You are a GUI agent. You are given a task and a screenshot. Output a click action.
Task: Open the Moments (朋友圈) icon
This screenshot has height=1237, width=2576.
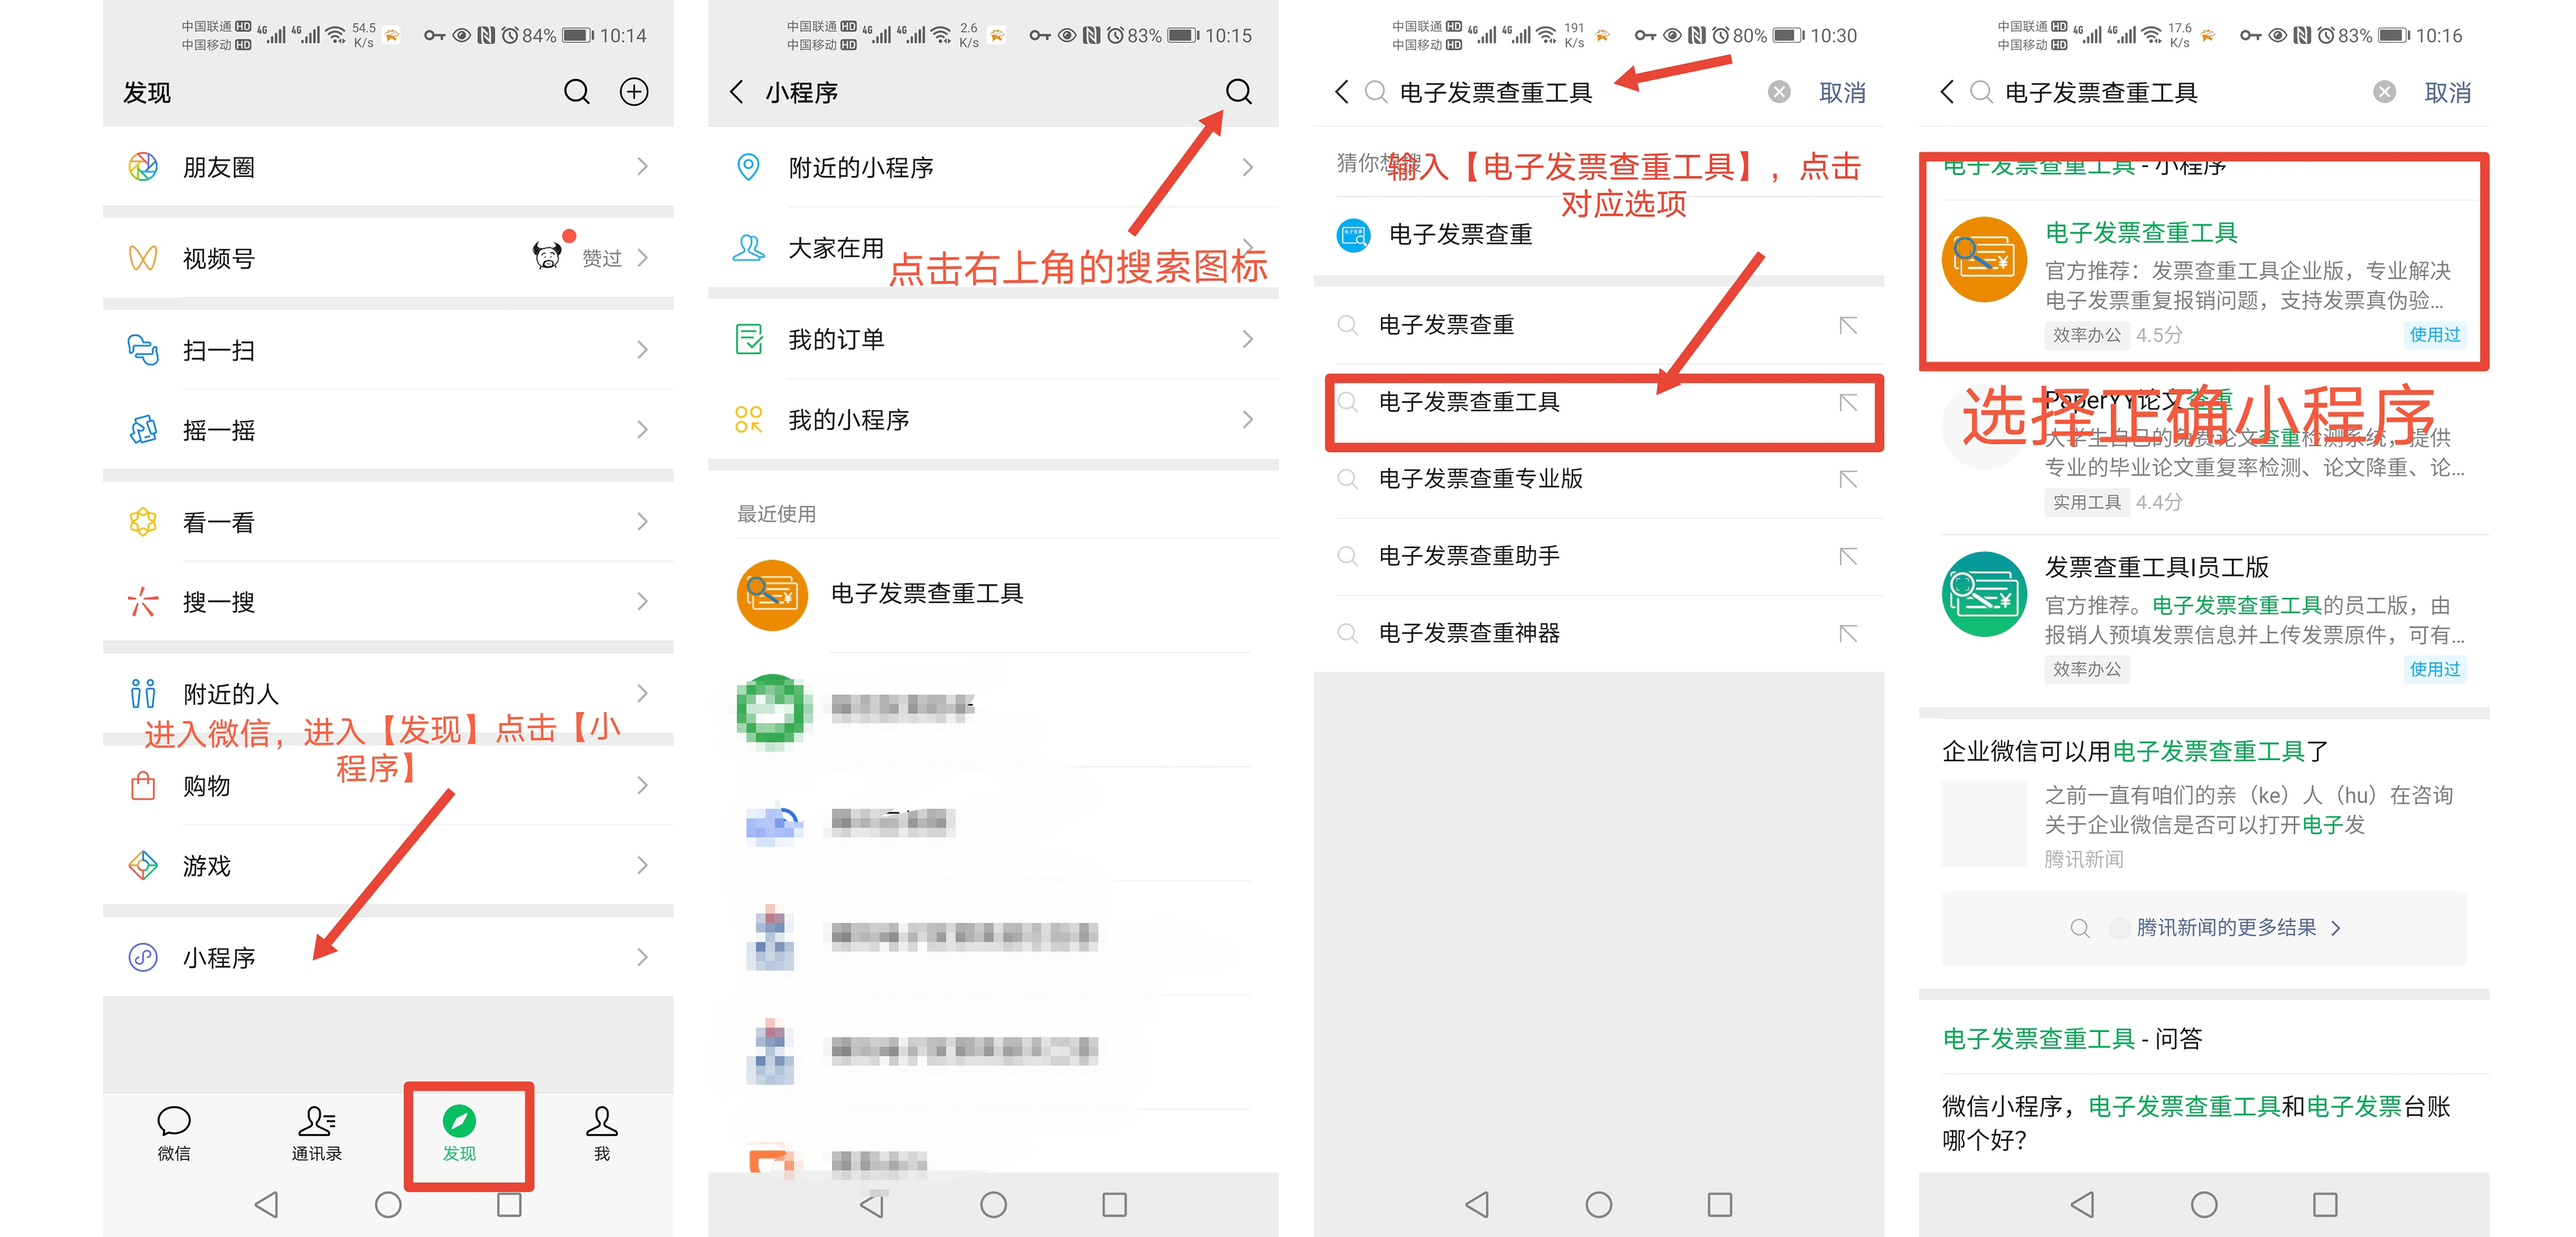click(143, 166)
